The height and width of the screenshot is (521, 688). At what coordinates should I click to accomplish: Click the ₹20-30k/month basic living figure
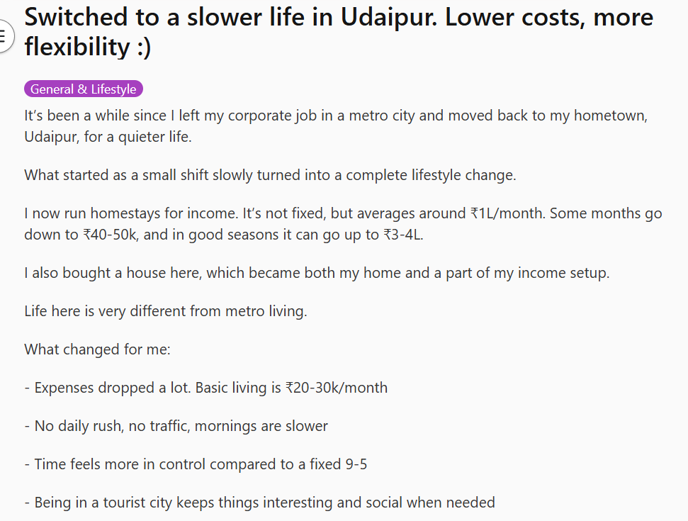(x=337, y=388)
